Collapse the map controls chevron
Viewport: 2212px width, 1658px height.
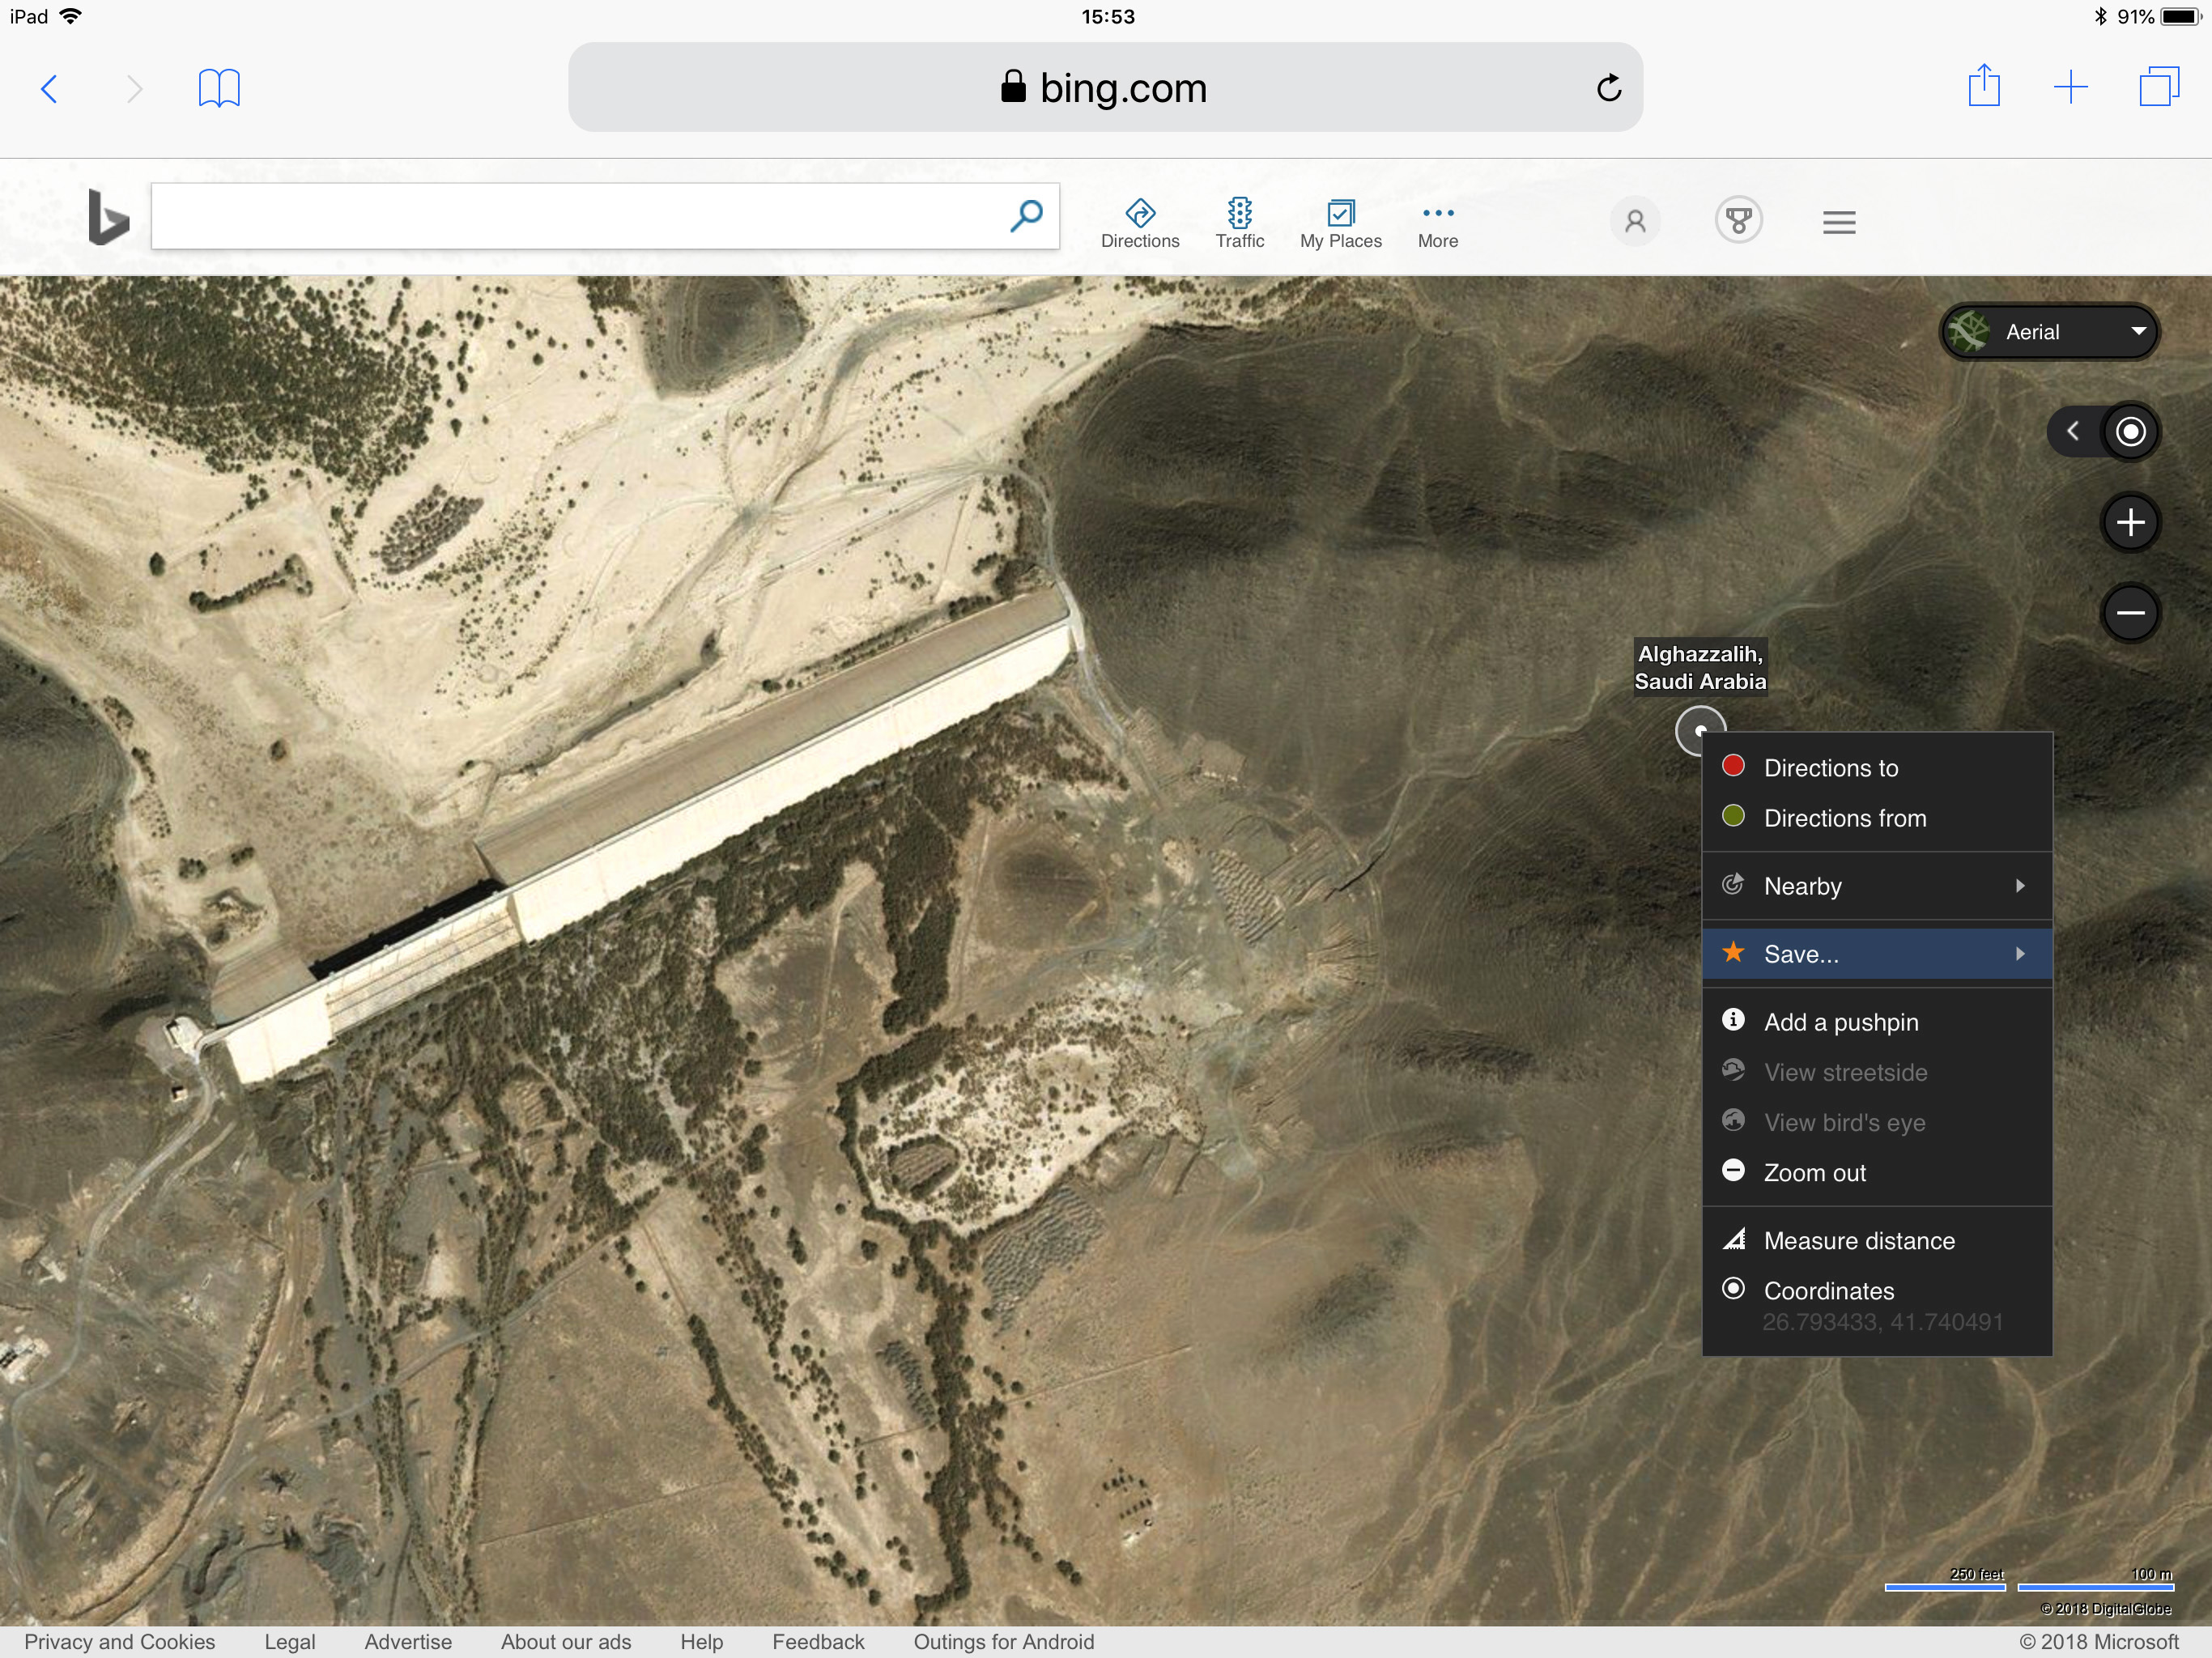[2073, 432]
